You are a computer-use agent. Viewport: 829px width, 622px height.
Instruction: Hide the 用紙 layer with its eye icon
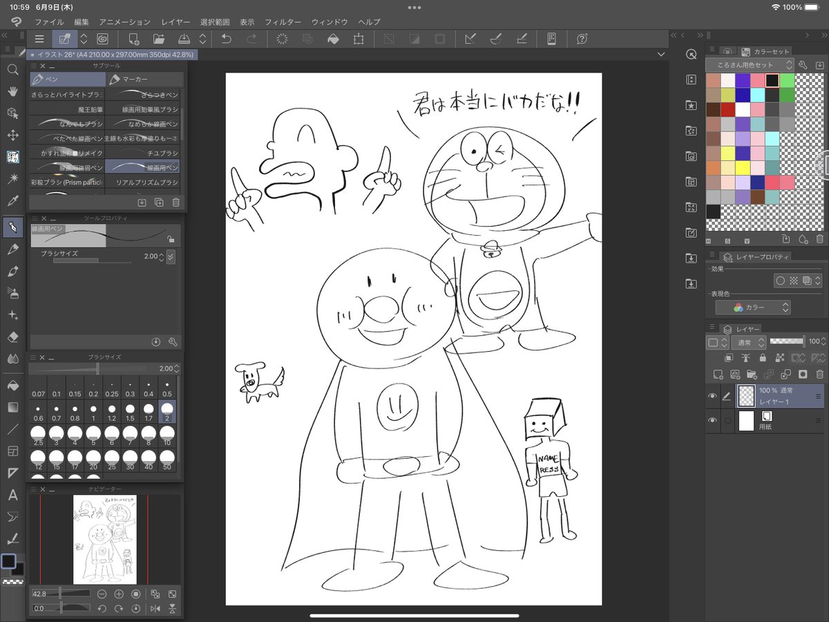712,420
